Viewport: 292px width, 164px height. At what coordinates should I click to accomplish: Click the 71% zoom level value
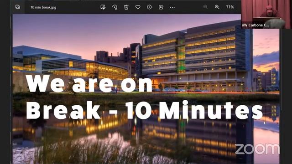[230, 7]
